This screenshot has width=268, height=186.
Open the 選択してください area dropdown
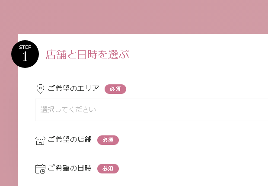(151, 110)
